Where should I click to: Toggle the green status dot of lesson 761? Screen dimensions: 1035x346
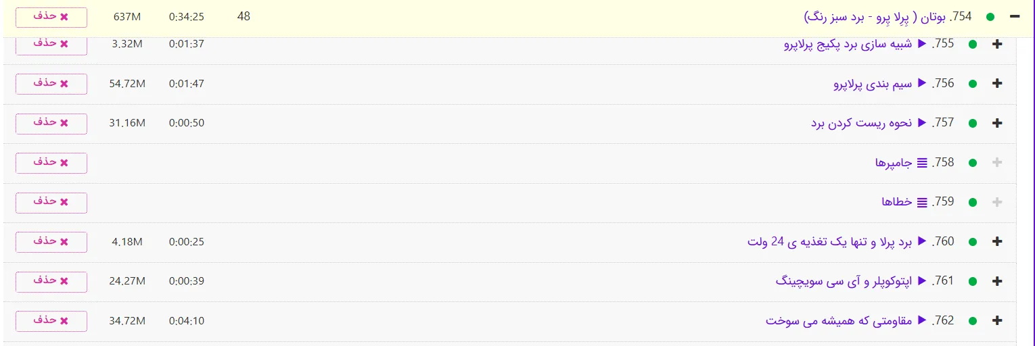pyautogui.click(x=973, y=281)
